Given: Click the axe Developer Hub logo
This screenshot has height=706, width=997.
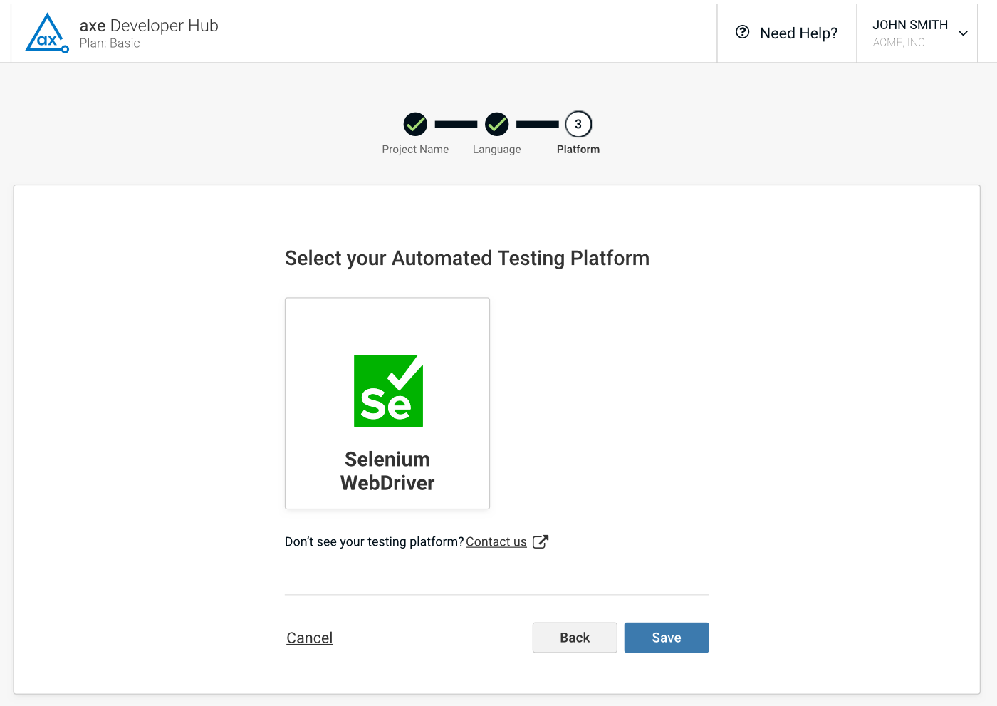Looking at the screenshot, I should point(47,32).
